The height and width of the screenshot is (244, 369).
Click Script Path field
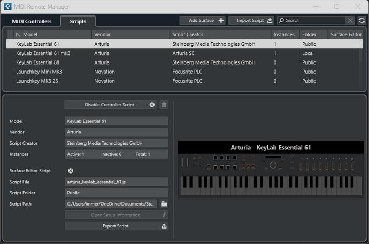click(111, 204)
